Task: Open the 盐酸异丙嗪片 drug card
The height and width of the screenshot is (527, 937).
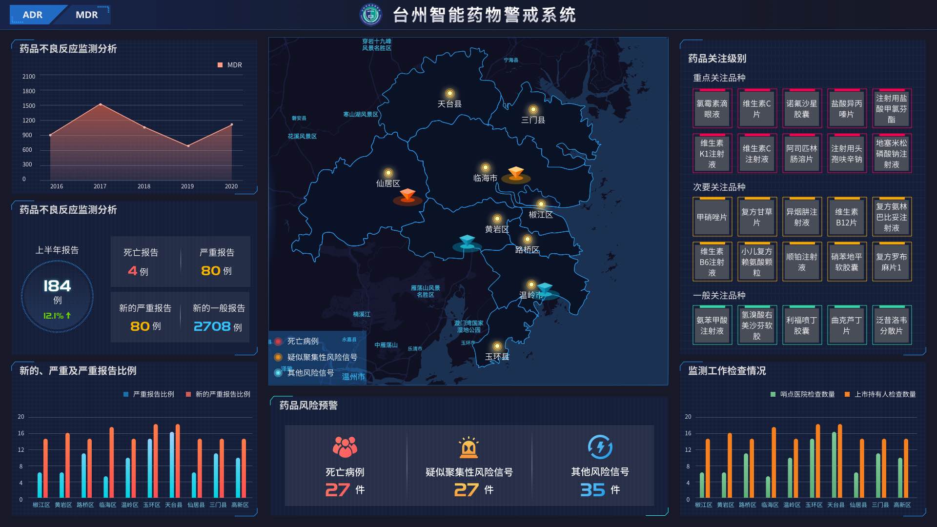Action: point(847,109)
